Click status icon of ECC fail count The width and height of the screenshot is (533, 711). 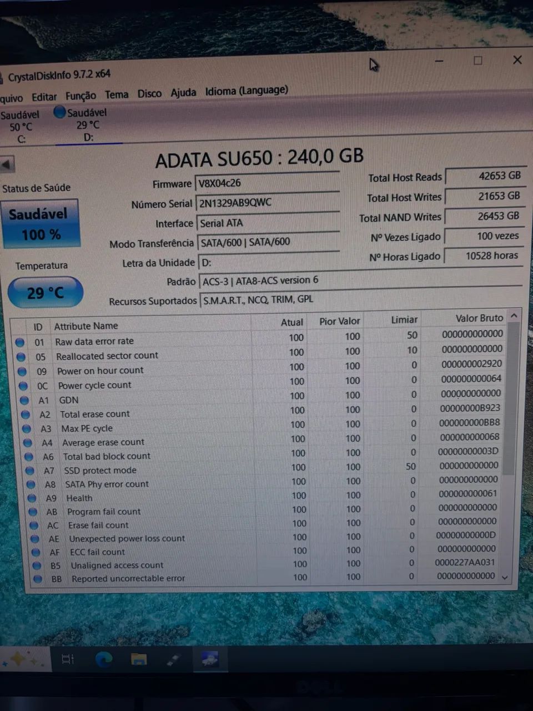36,552
